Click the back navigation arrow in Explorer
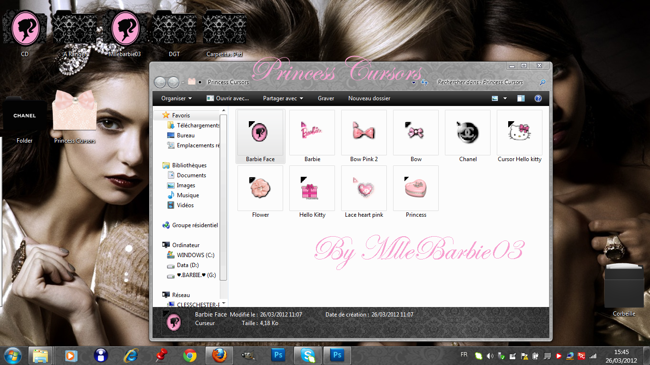 coord(160,82)
